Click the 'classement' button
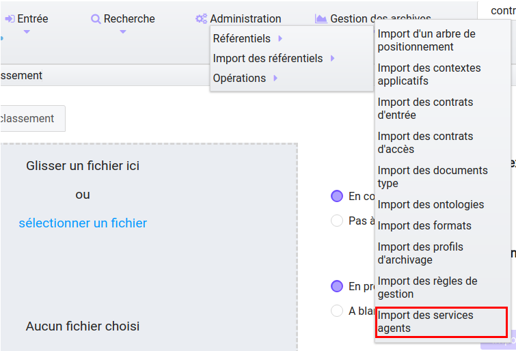This screenshot has height=351, width=516. click(x=32, y=118)
